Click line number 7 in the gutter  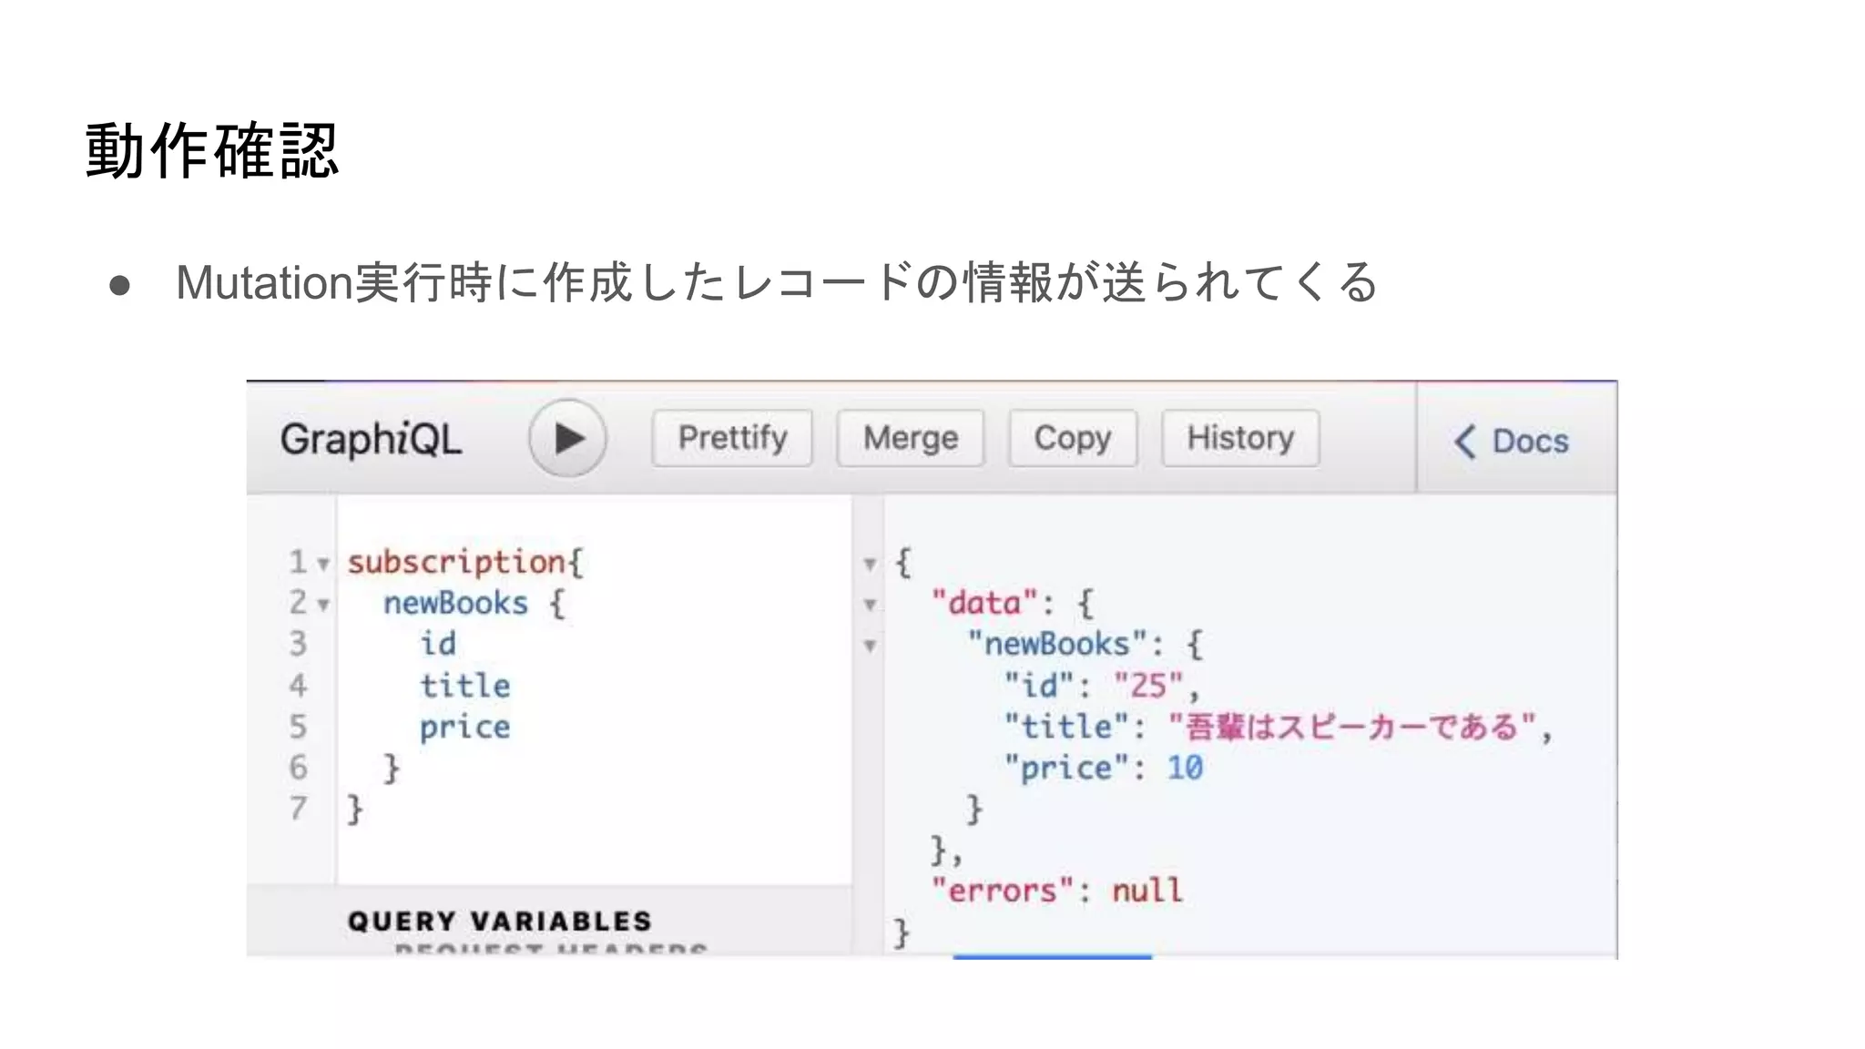298,809
